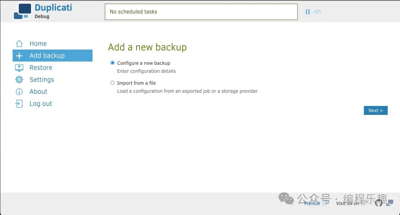Click the Home house icon
The image size is (400, 215).
coord(19,44)
